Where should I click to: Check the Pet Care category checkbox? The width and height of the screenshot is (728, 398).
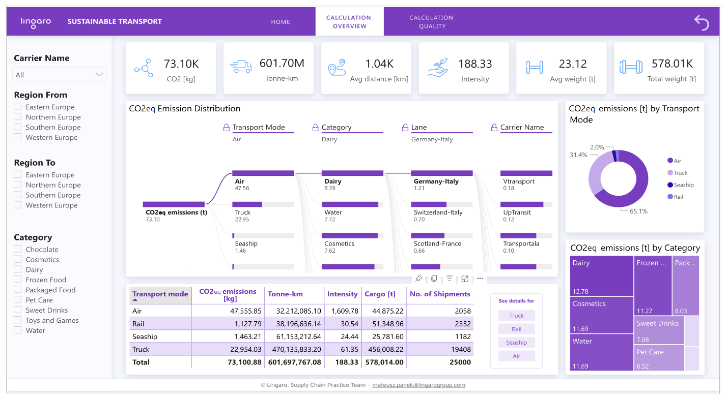click(x=18, y=300)
